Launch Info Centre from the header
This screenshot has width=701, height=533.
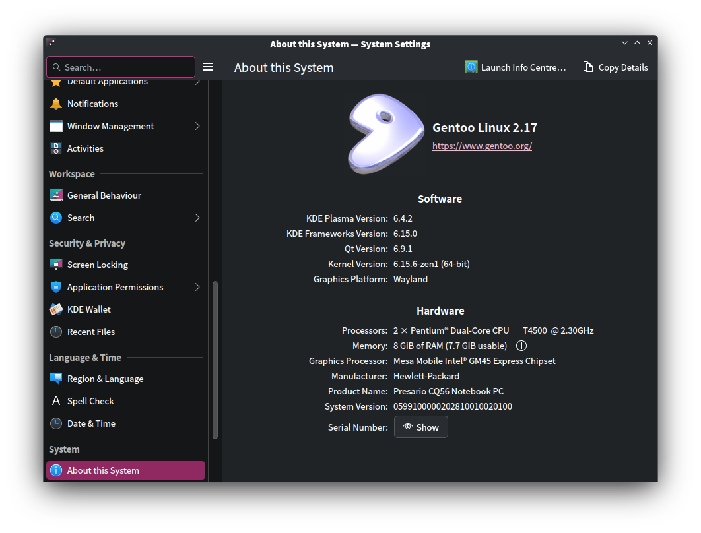516,67
